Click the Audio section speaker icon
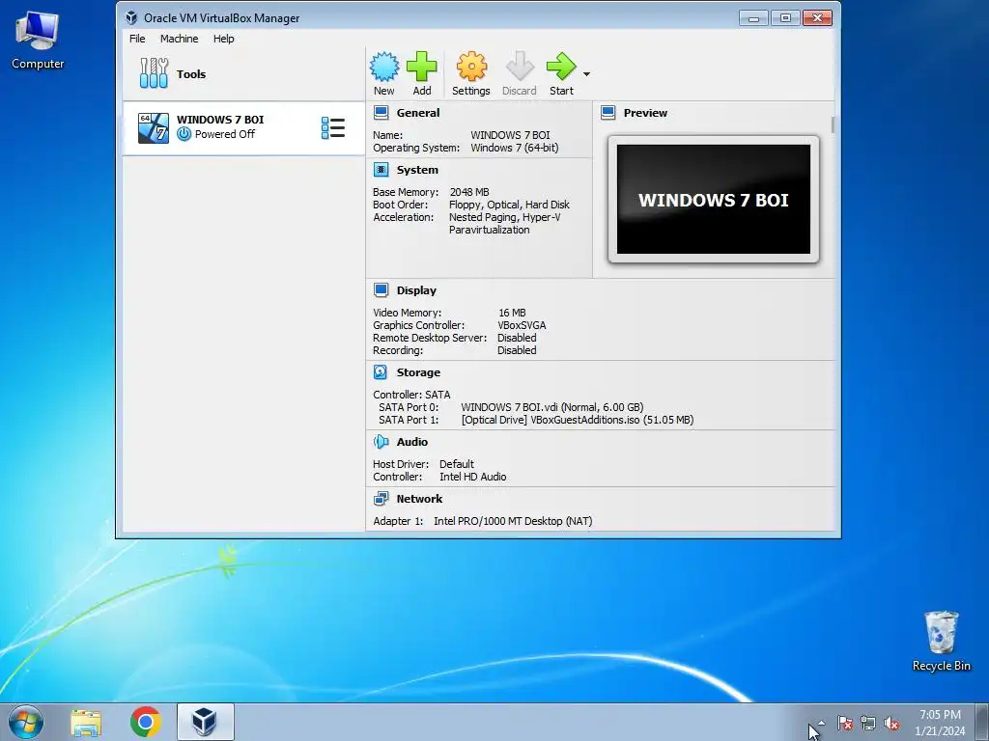Screen dimensions: 989x741 (x=381, y=442)
